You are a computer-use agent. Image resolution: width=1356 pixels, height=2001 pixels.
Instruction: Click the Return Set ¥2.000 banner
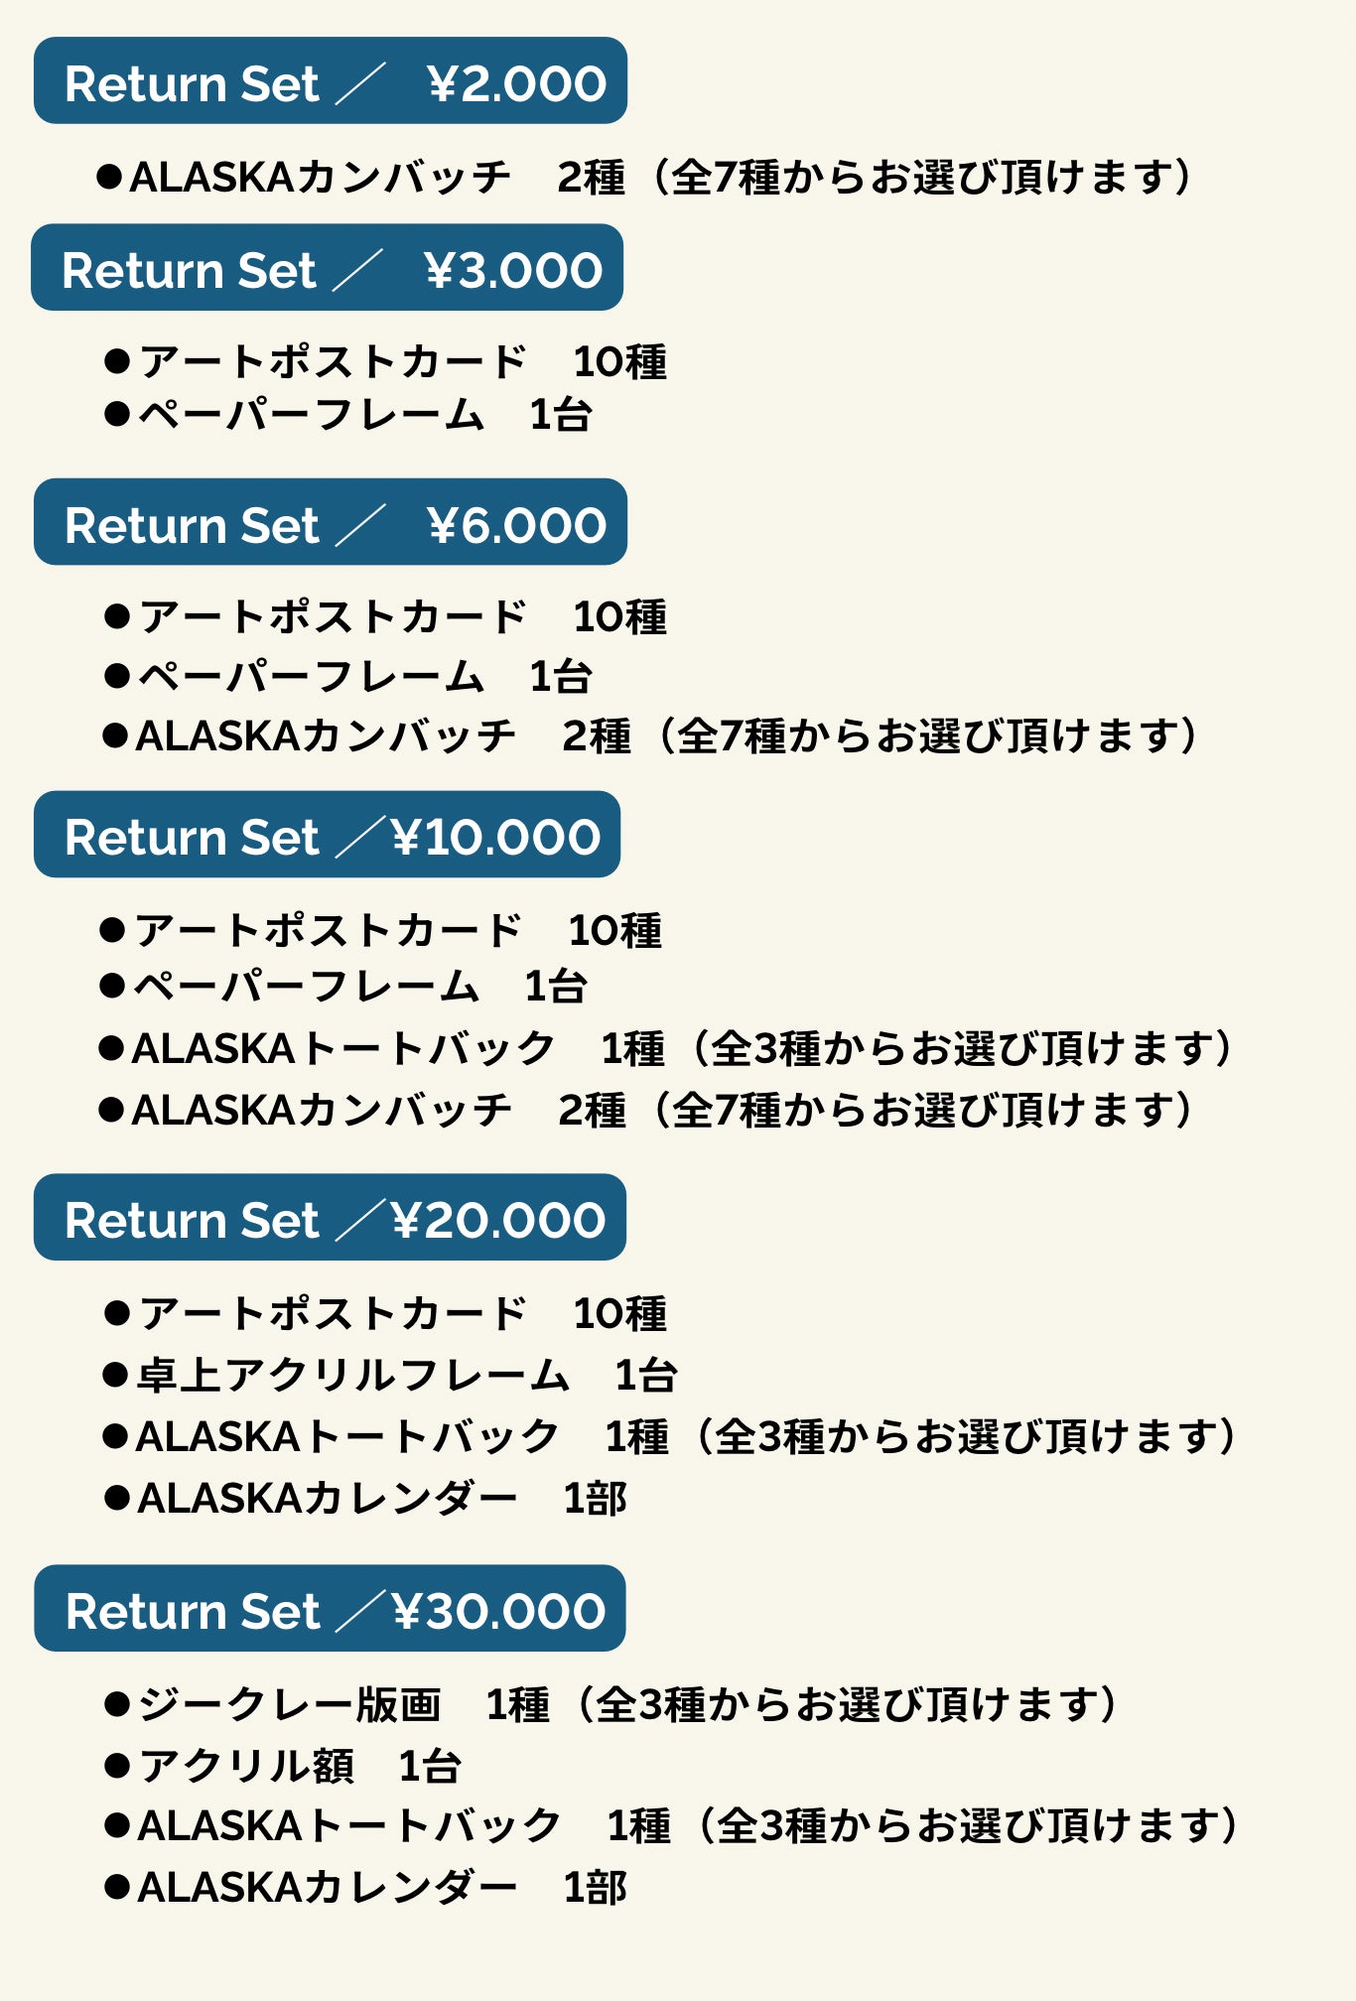click(x=330, y=81)
